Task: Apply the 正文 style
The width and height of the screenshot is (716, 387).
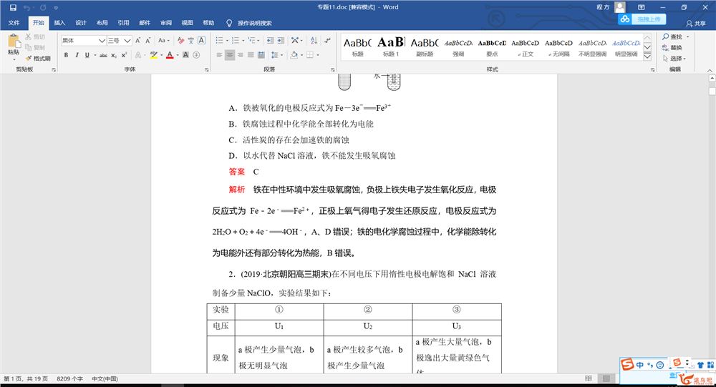Action: click(x=525, y=46)
